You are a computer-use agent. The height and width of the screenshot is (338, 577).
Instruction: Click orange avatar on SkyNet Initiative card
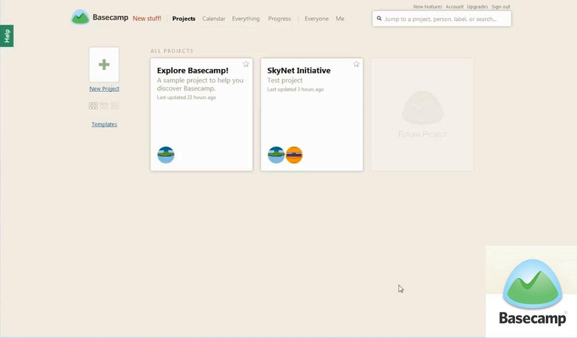pos(294,155)
